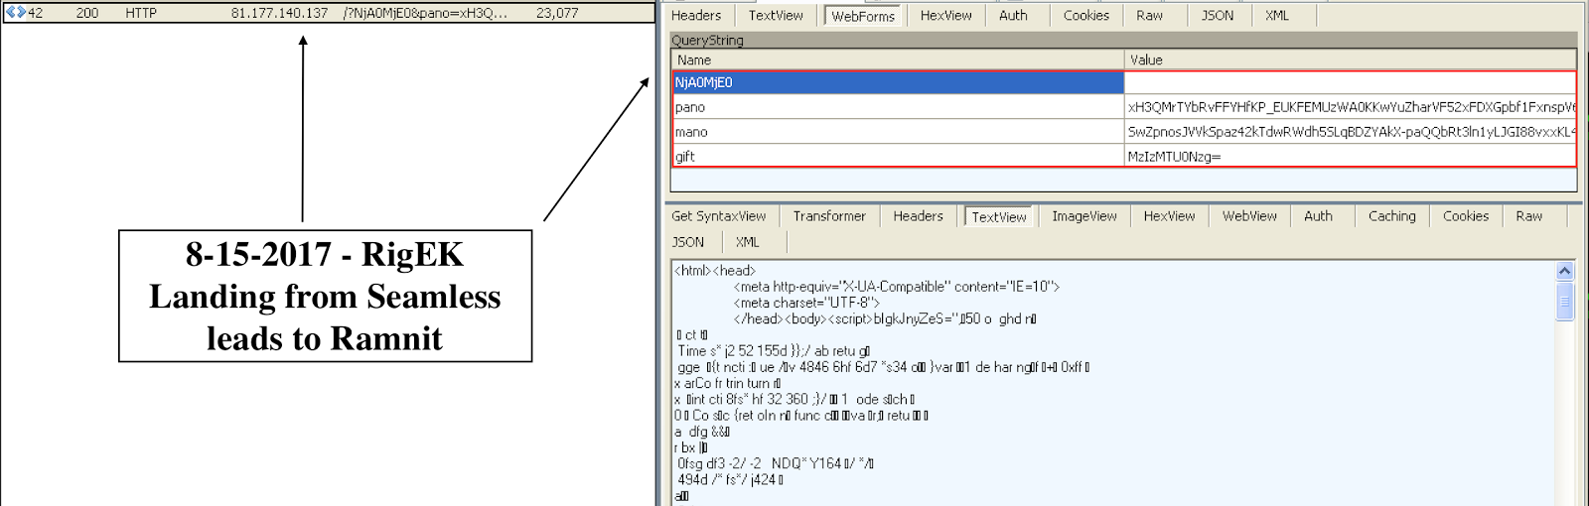The height and width of the screenshot is (506, 1589).
Task: Click the mano value starting with SwZpnosJVVk
Action: point(1351,132)
